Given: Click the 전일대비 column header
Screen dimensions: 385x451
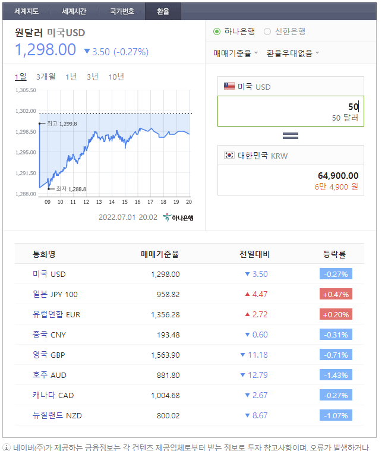Looking at the screenshot, I should [x=255, y=254].
